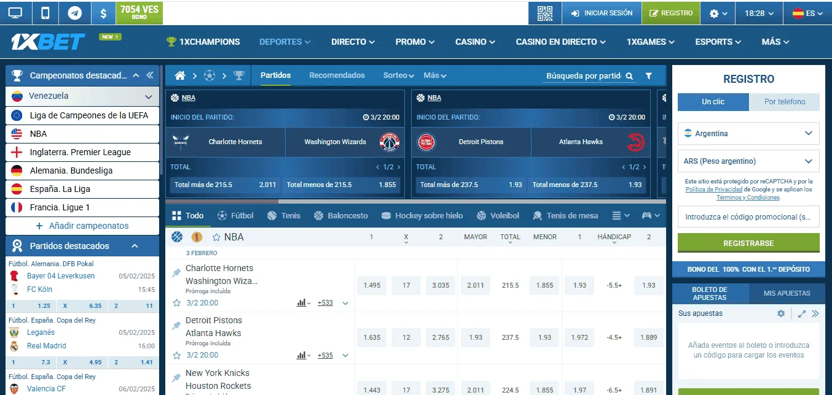Click the Búsqueda por partido search field
Screen dimensions: 832x395
pyautogui.click(x=584, y=76)
